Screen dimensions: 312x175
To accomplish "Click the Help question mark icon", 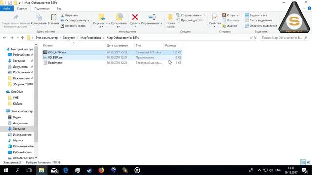I will [309, 8].
